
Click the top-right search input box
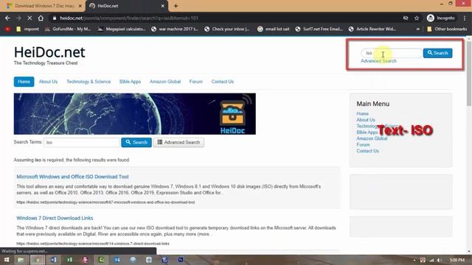(392, 53)
